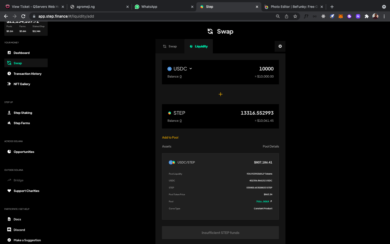Click the Support Charities heart icon
390x244 pixels.
(x=9, y=191)
